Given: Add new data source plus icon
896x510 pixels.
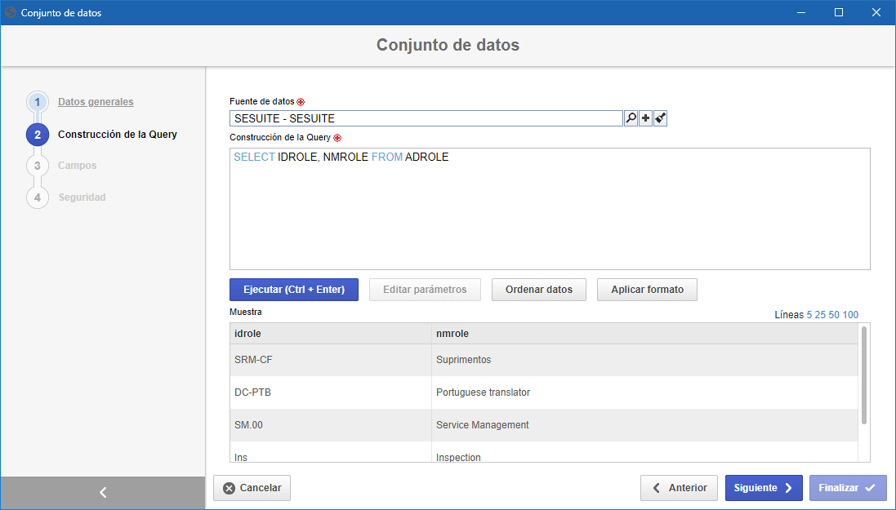Looking at the screenshot, I should click(645, 118).
